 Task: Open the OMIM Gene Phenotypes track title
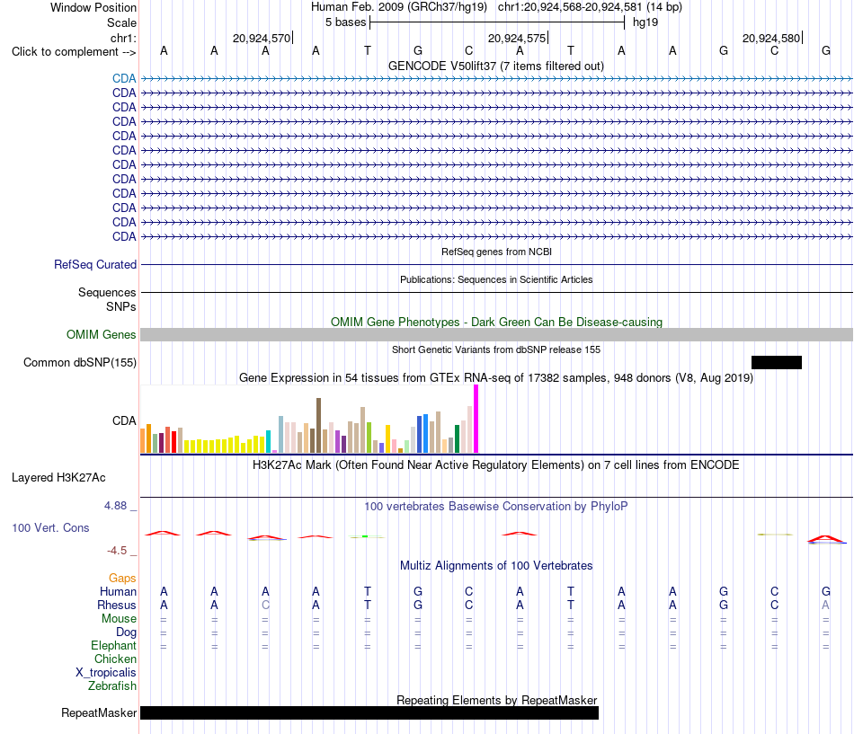(x=496, y=322)
